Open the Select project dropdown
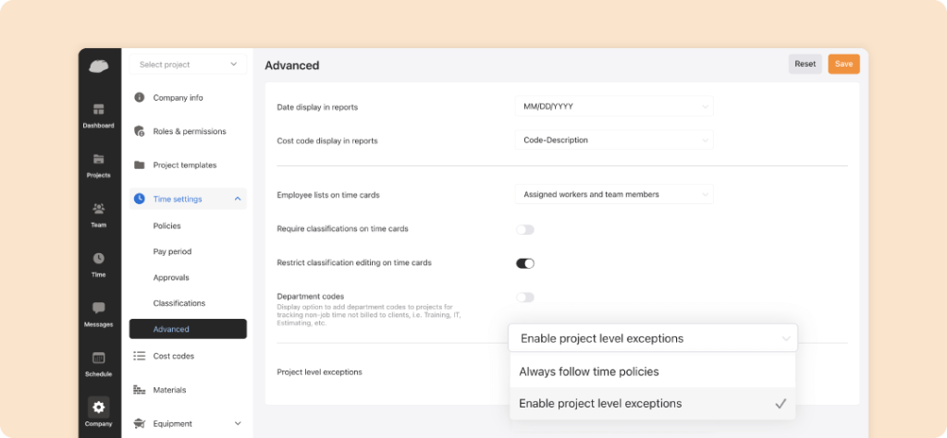Image resolution: width=947 pixels, height=438 pixels. pyautogui.click(x=188, y=65)
